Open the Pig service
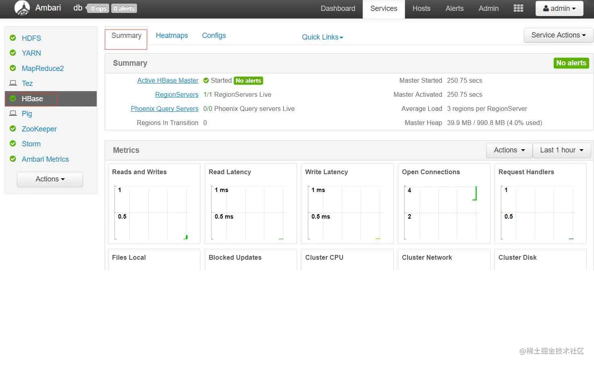Viewport: 594px width, 365px height. pyautogui.click(x=27, y=114)
